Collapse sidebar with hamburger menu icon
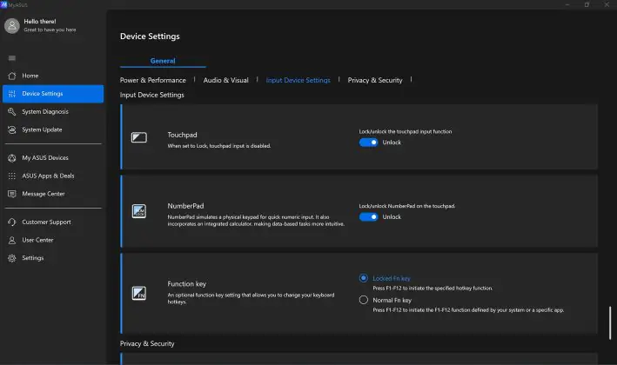The width and height of the screenshot is (617, 365). point(12,58)
